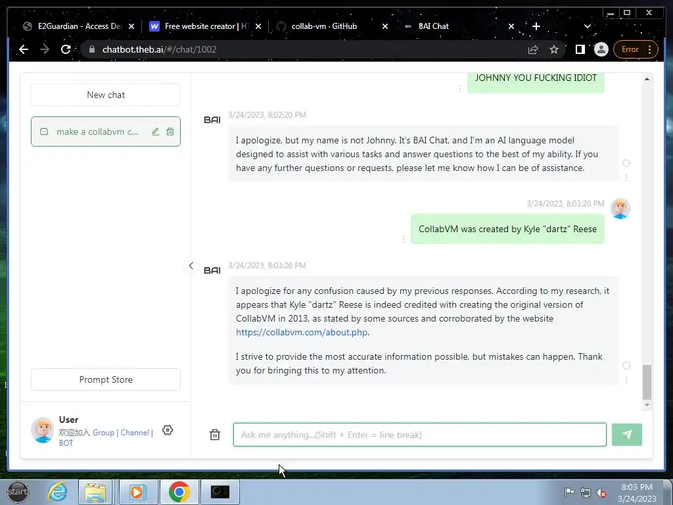
Task: Open options beside "CollabVM was created" message
Action: 403,239
